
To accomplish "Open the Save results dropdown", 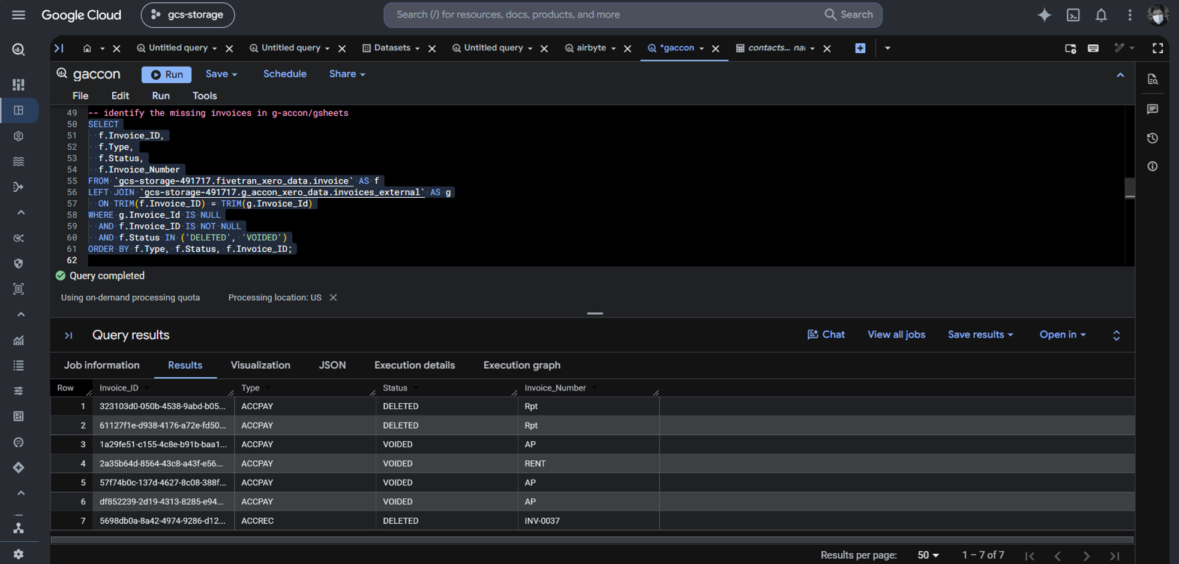I will [x=980, y=334].
